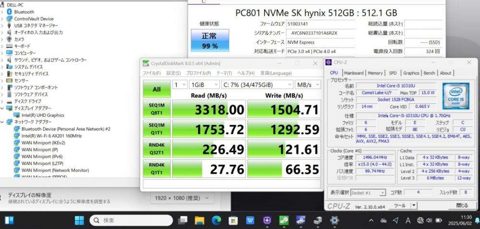Screen dimensions: 480x229
Task: Open the Settings gear icon on taskbar
Action: pos(335,220)
